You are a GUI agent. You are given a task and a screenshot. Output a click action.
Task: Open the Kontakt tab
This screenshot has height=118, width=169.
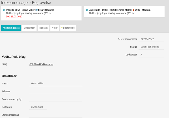43,28
